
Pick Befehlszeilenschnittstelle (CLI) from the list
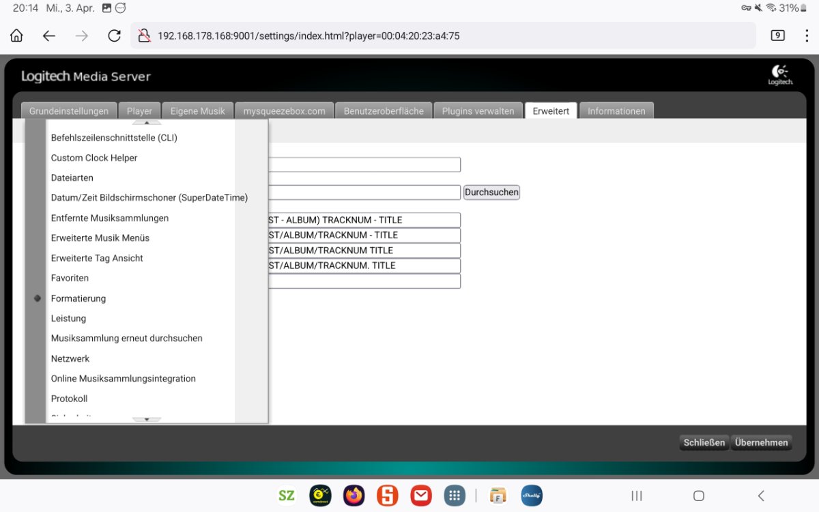click(114, 138)
